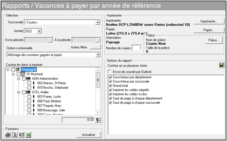Open the Option contextuelle dropdown
The height and width of the screenshot is (141, 227).
point(98,55)
